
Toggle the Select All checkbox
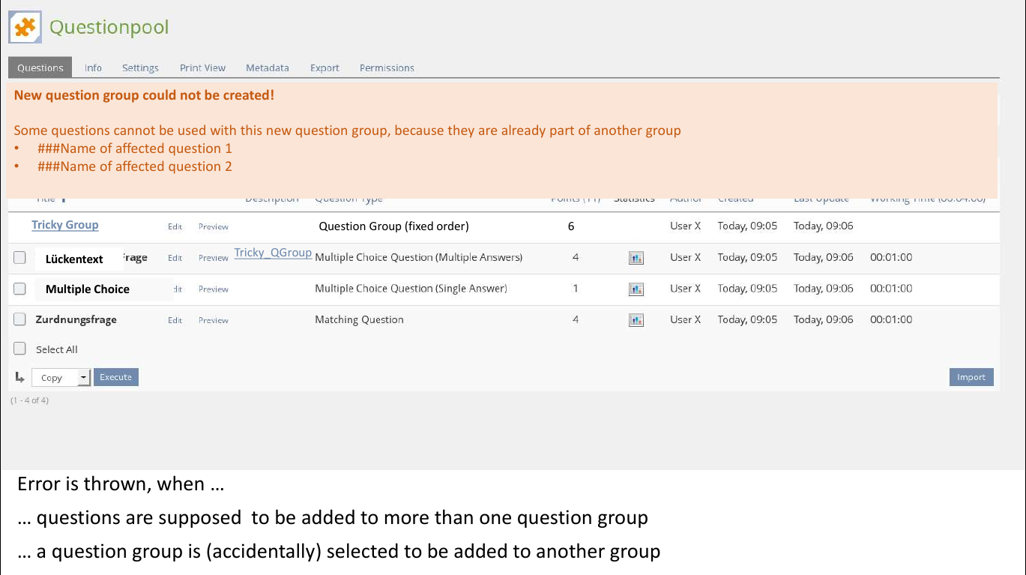pos(20,349)
